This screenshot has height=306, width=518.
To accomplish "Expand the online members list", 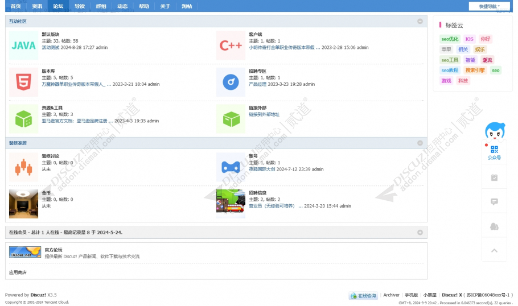I will coord(420,233).
